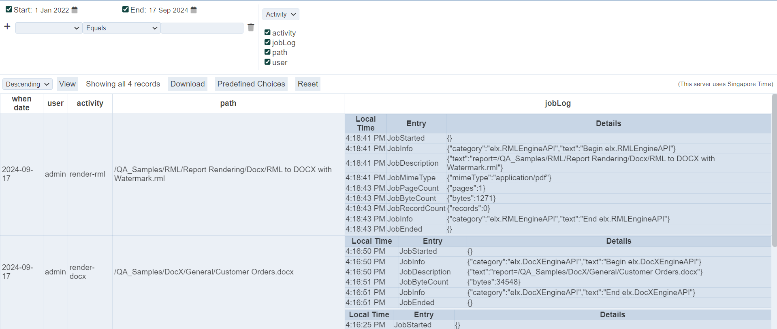Toggle the jobLog column checkbox

tap(267, 42)
